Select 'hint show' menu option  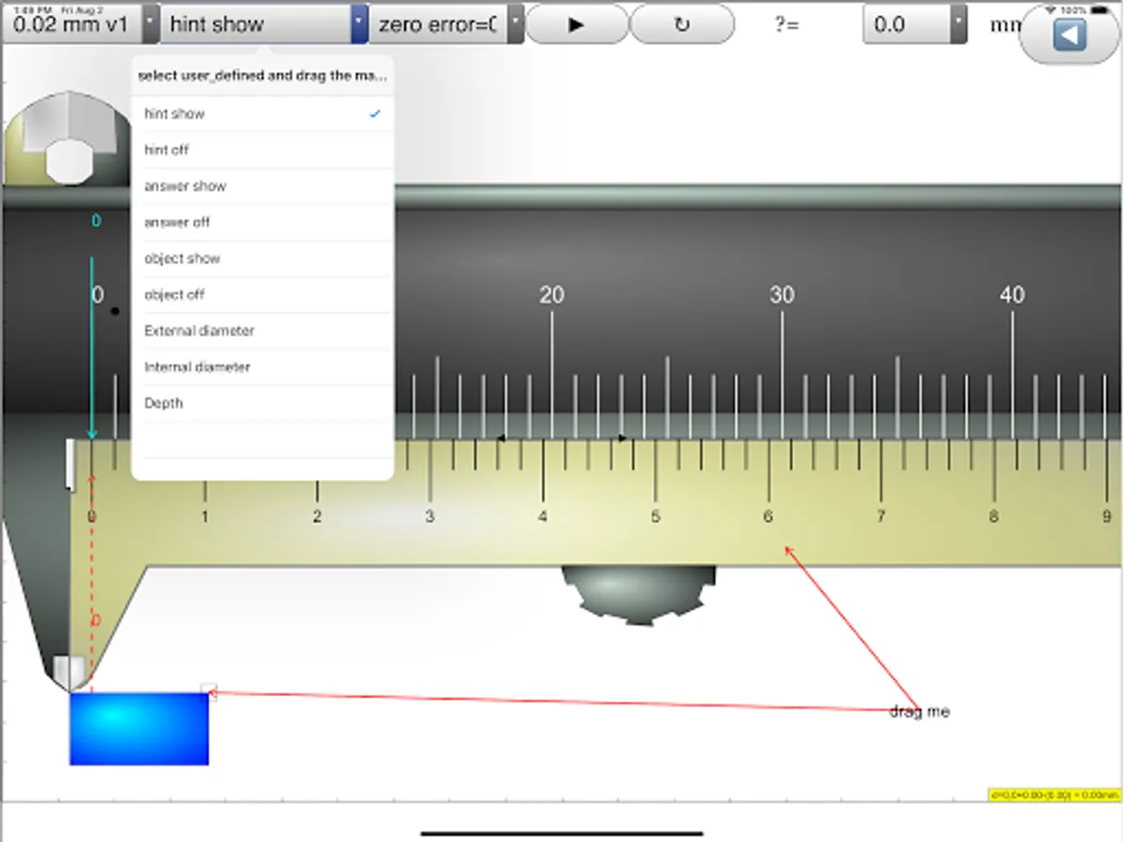pos(262,113)
